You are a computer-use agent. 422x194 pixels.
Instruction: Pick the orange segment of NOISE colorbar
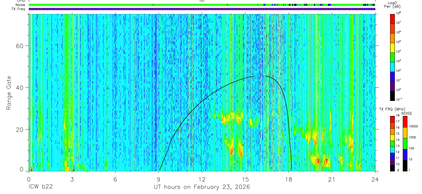[x=405, y=133]
